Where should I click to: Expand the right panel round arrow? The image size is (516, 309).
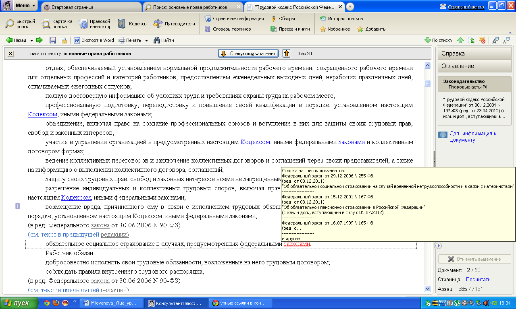pyautogui.click(x=439, y=246)
